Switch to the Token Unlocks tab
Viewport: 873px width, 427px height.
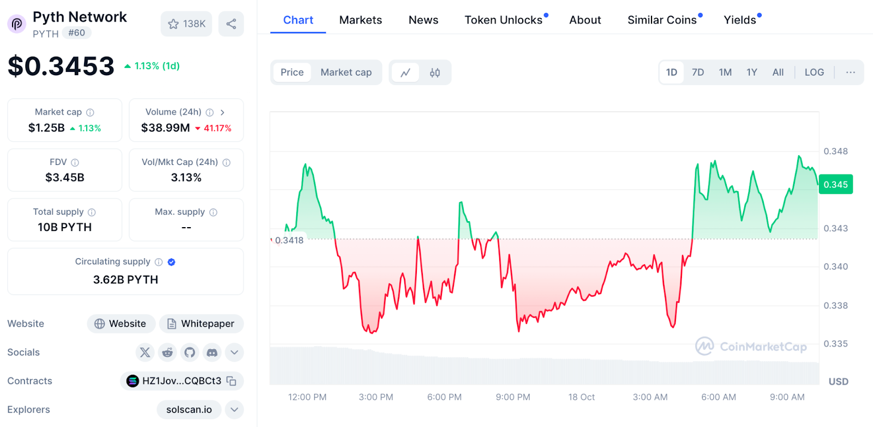coord(504,20)
